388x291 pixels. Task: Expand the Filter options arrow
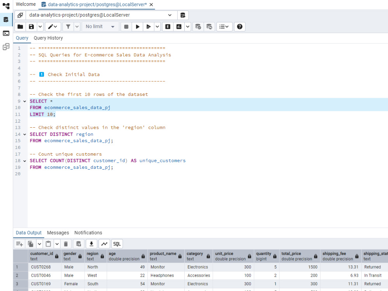click(77, 26)
